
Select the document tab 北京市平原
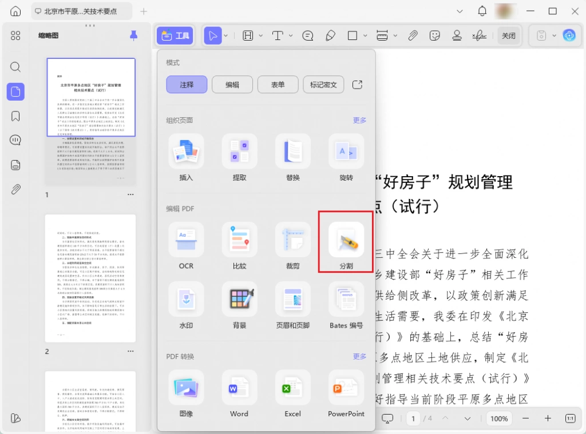pyautogui.click(x=81, y=11)
